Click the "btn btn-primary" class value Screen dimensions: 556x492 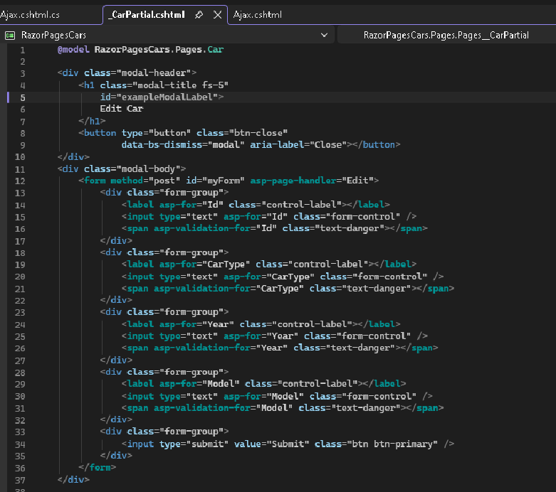(x=392, y=444)
